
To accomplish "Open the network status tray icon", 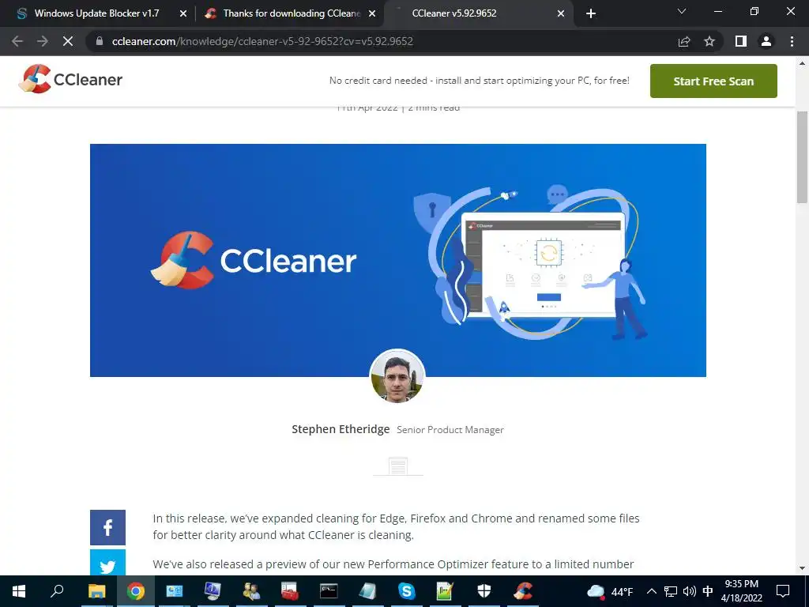I will tap(671, 591).
